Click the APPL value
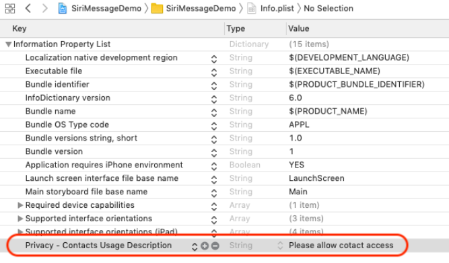Image resolution: width=449 pixels, height=263 pixels. 299,125
